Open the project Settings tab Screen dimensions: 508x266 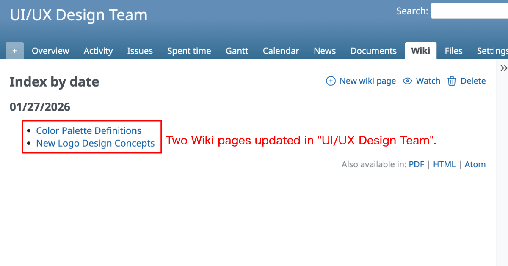[x=492, y=50]
